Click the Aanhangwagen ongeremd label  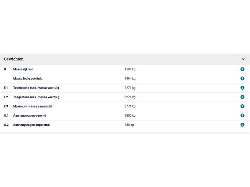31,125
